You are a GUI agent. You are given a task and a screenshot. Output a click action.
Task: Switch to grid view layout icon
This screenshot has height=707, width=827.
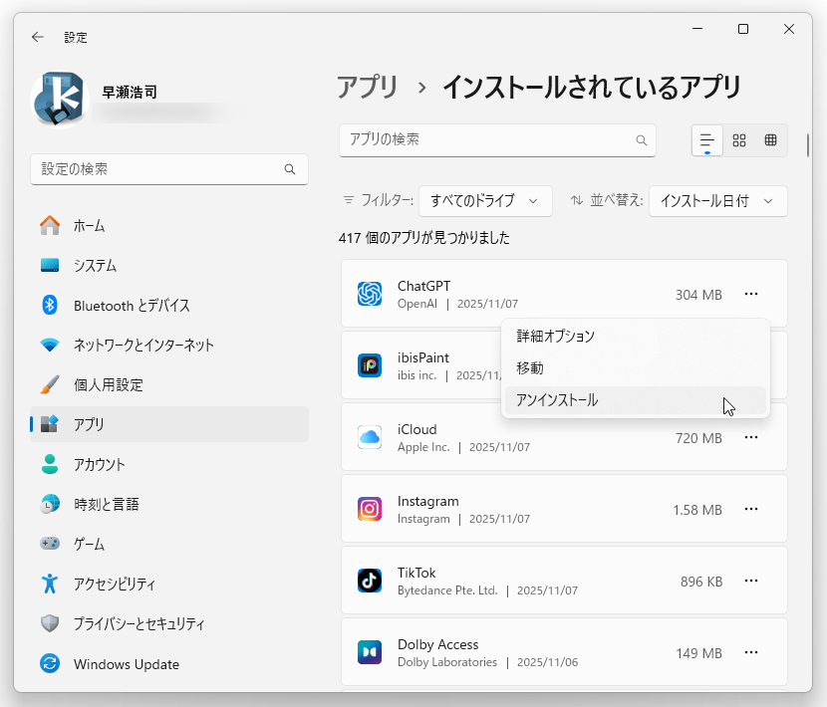click(x=739, y=140)
